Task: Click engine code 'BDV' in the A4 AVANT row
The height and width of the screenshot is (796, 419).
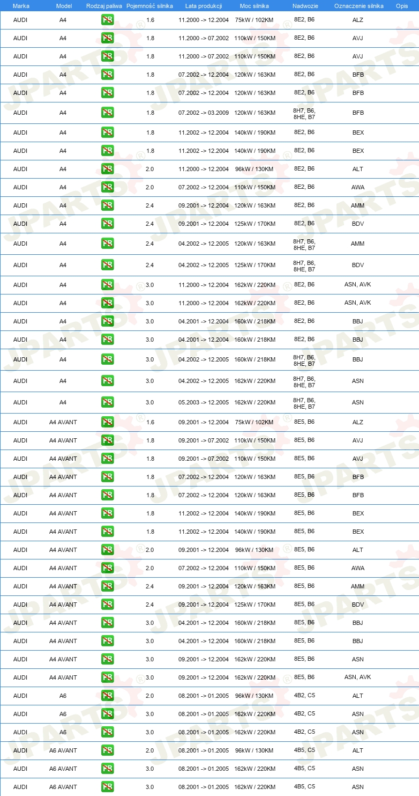Action: coord(358,605)
